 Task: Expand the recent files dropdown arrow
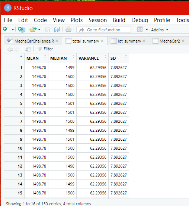[39, 30]
